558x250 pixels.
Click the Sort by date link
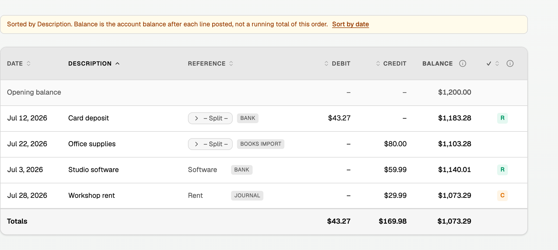click(x=350, y=24)
